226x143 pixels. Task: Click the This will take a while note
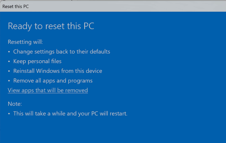coord(70,114)
